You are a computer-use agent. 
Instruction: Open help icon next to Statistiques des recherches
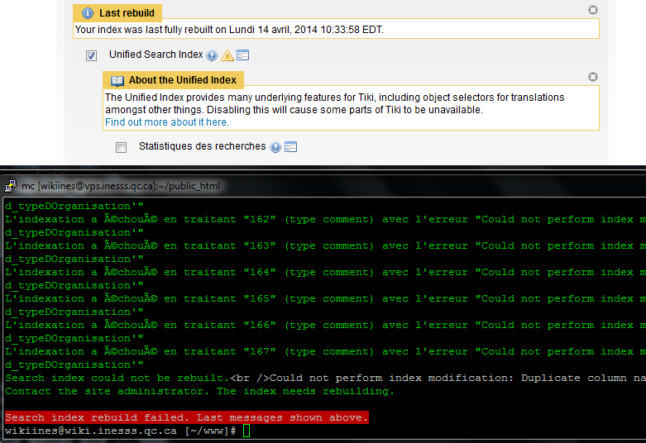(275, 147)
